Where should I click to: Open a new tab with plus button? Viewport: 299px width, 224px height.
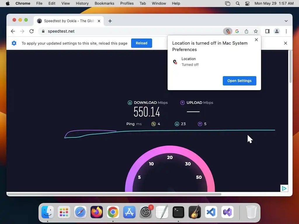point(110,21)
